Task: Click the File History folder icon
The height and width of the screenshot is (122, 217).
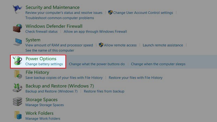Action: click(x=18, y=74)
